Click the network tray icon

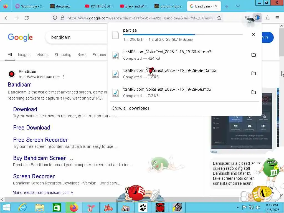point(251,207)
